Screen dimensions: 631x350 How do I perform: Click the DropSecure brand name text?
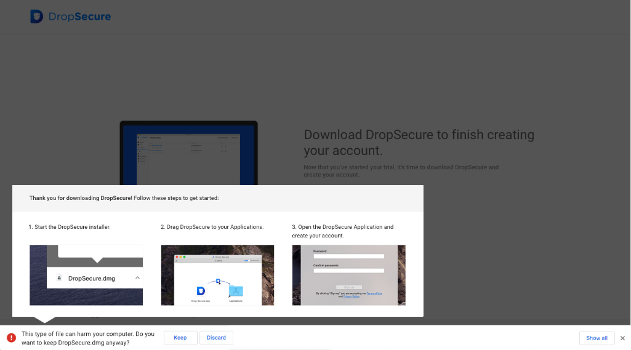pyautogui.click(x=79, y=17)
